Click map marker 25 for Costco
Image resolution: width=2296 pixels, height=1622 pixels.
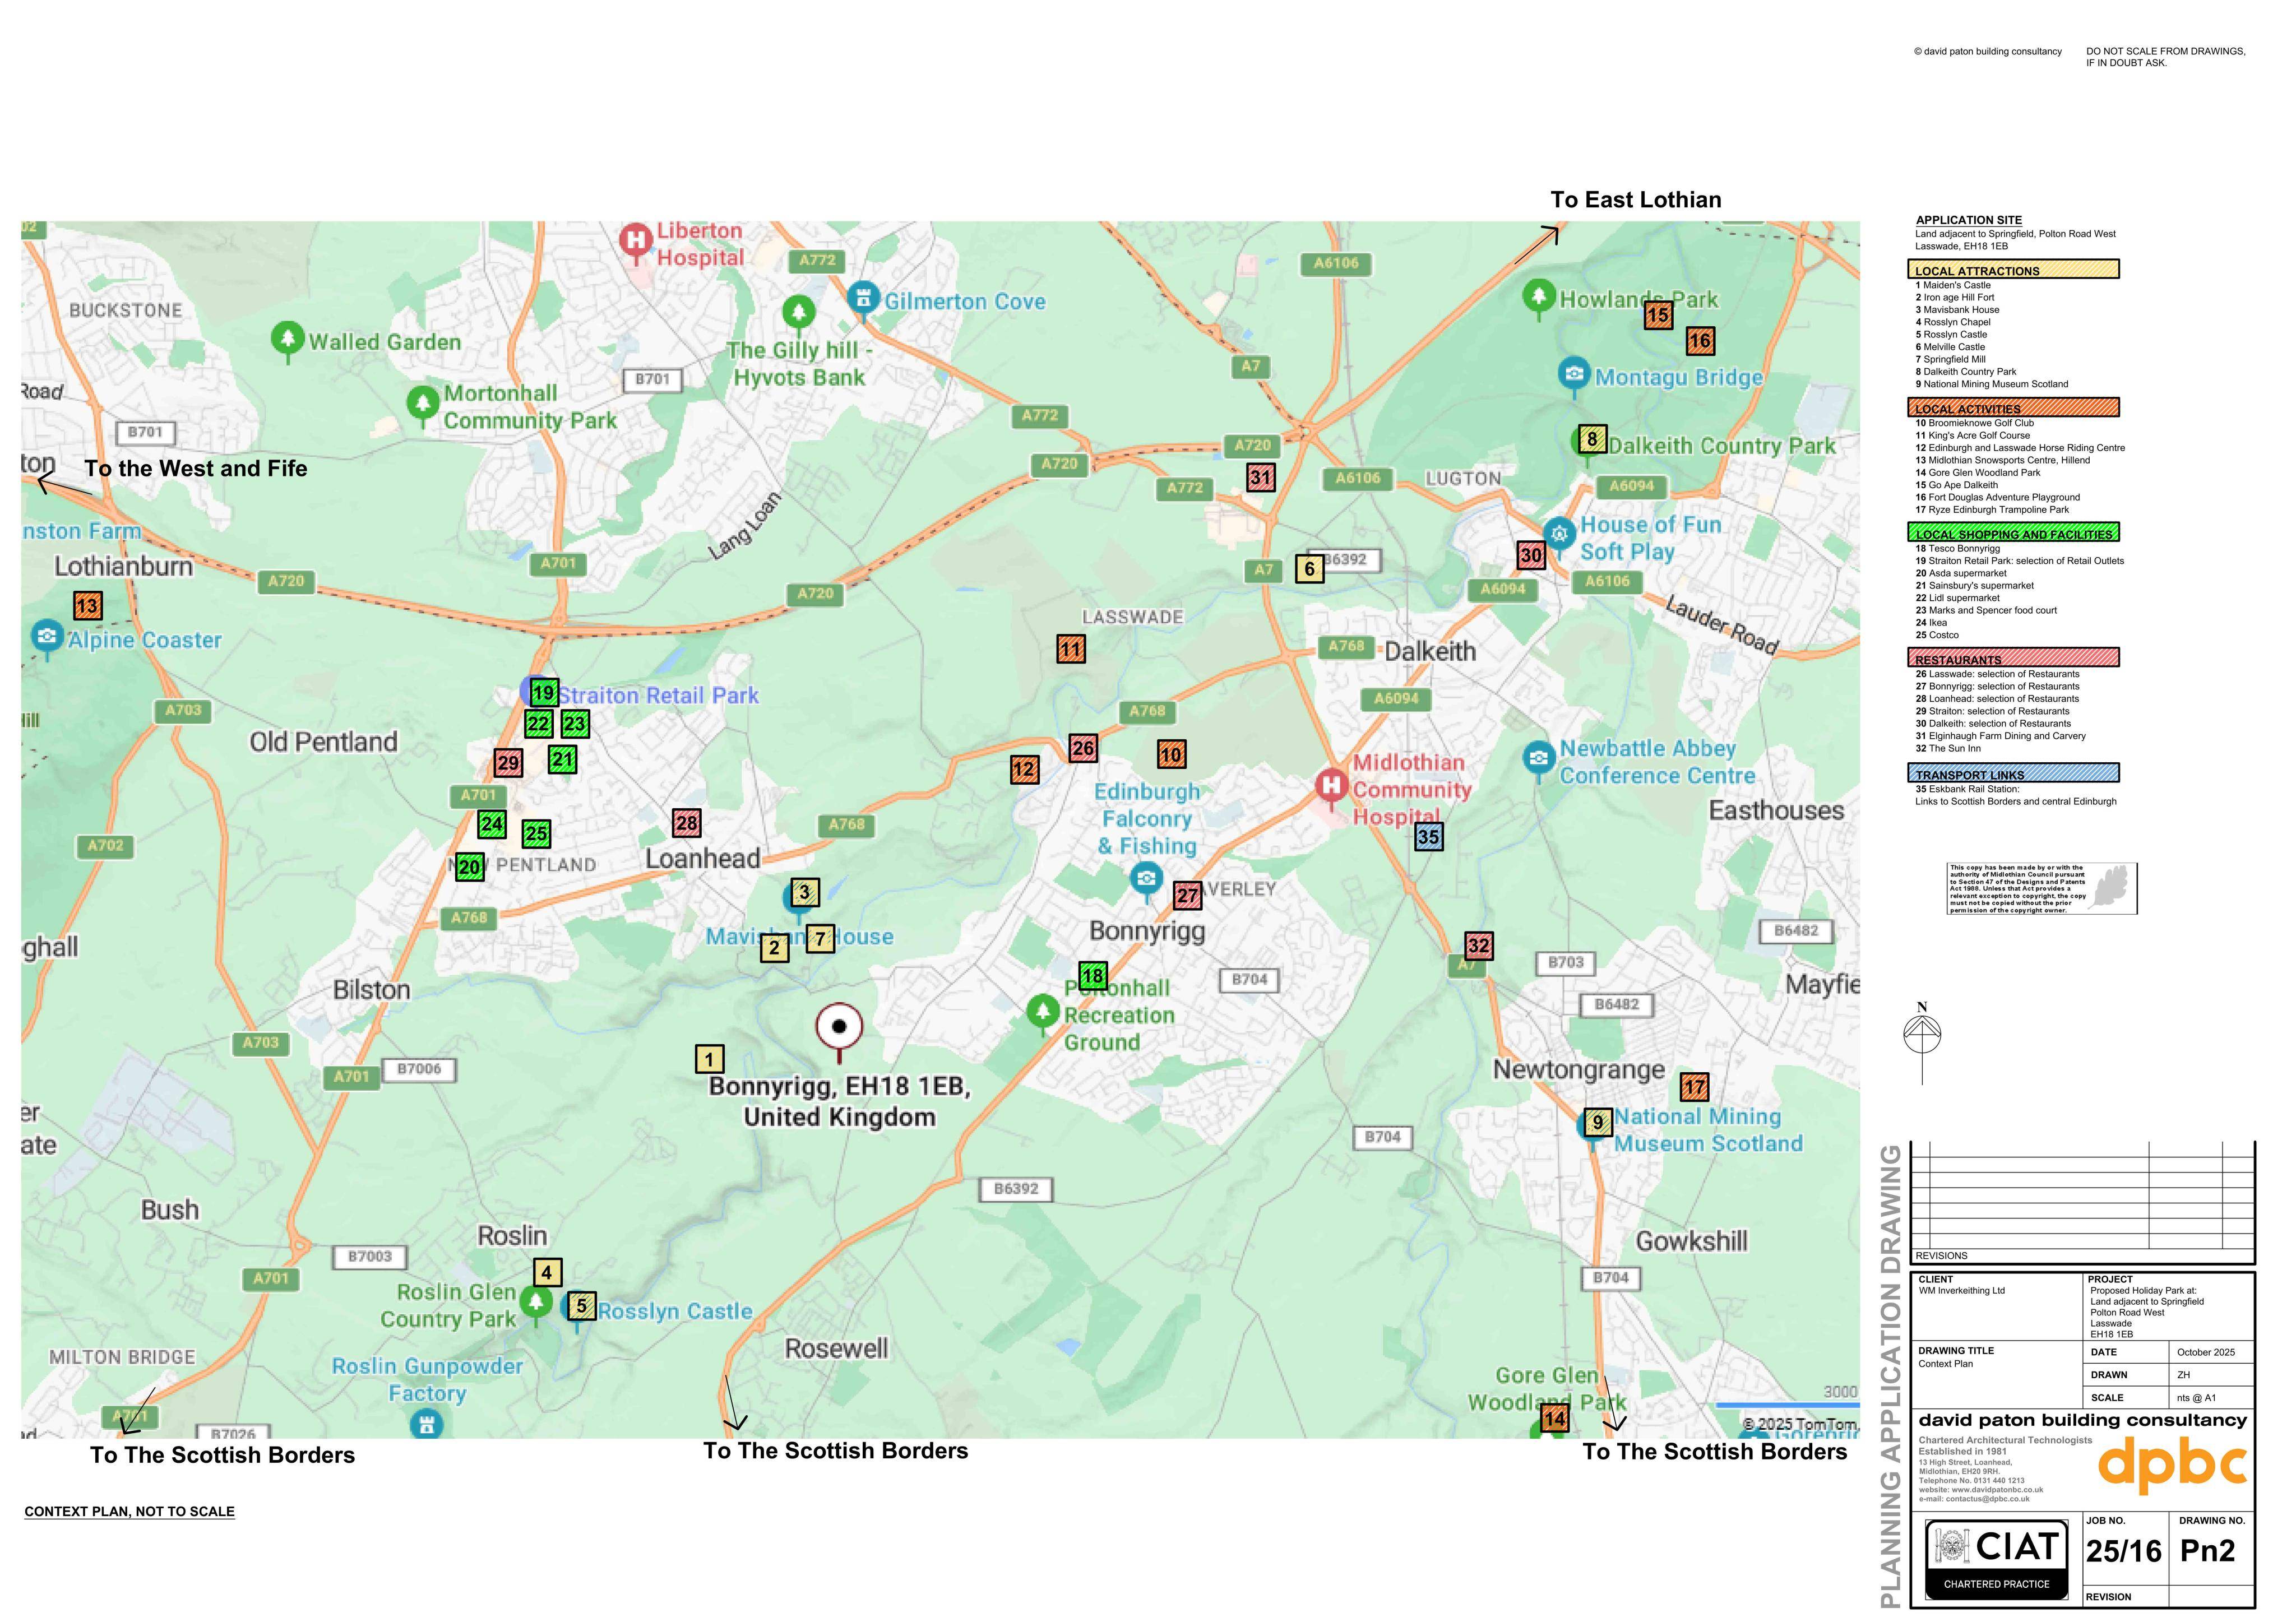[536, 833]
